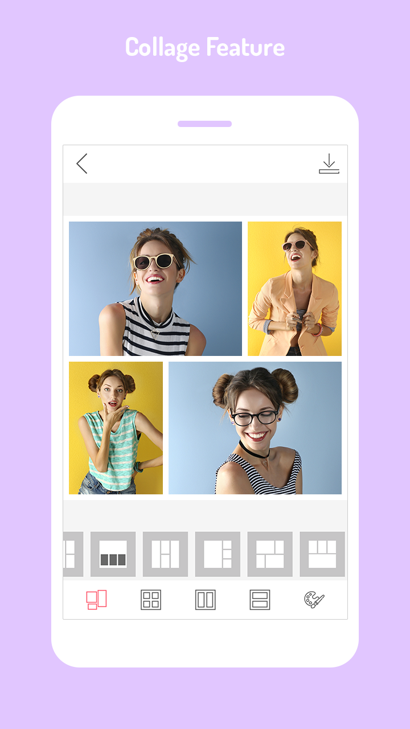Choose layout with four staggered rectangles
Screen dimensions: 410x729
(270, 554)
